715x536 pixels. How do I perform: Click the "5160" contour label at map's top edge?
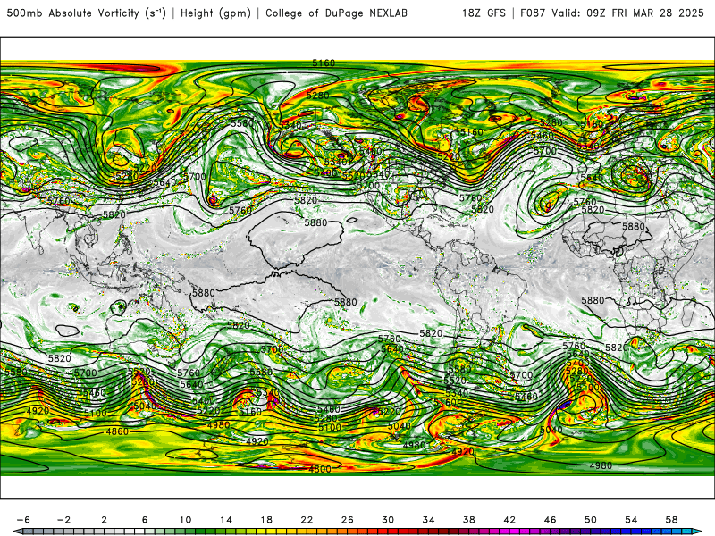324,63
